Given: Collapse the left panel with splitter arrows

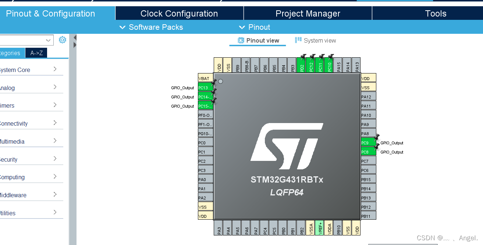Looking at the screenshot, I should pos(75,37).
